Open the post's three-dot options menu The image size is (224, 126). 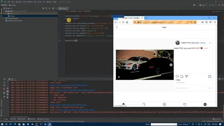(210, 43)
